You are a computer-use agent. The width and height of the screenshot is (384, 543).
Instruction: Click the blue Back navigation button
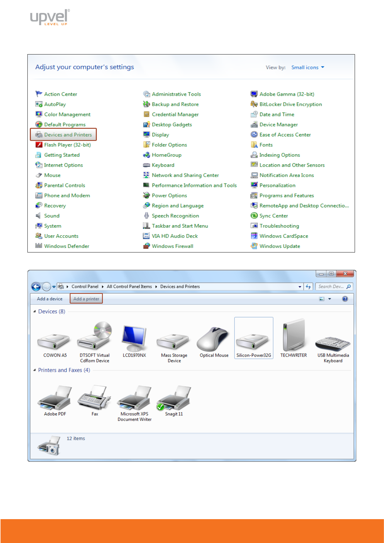(36, 287)
